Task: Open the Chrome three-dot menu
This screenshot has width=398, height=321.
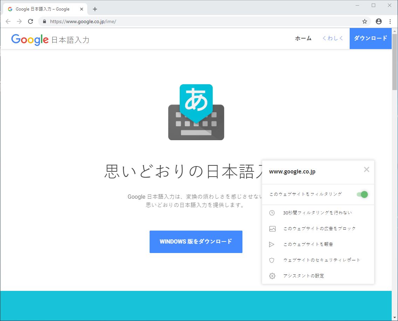Action: tap(390, 21)
